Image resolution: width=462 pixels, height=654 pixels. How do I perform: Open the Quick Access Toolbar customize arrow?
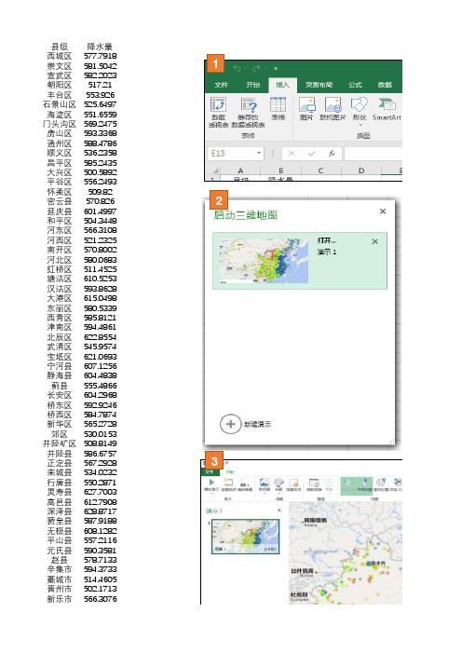point(276,68)
